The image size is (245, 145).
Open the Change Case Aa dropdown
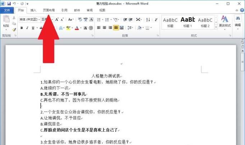pos(71,19)
